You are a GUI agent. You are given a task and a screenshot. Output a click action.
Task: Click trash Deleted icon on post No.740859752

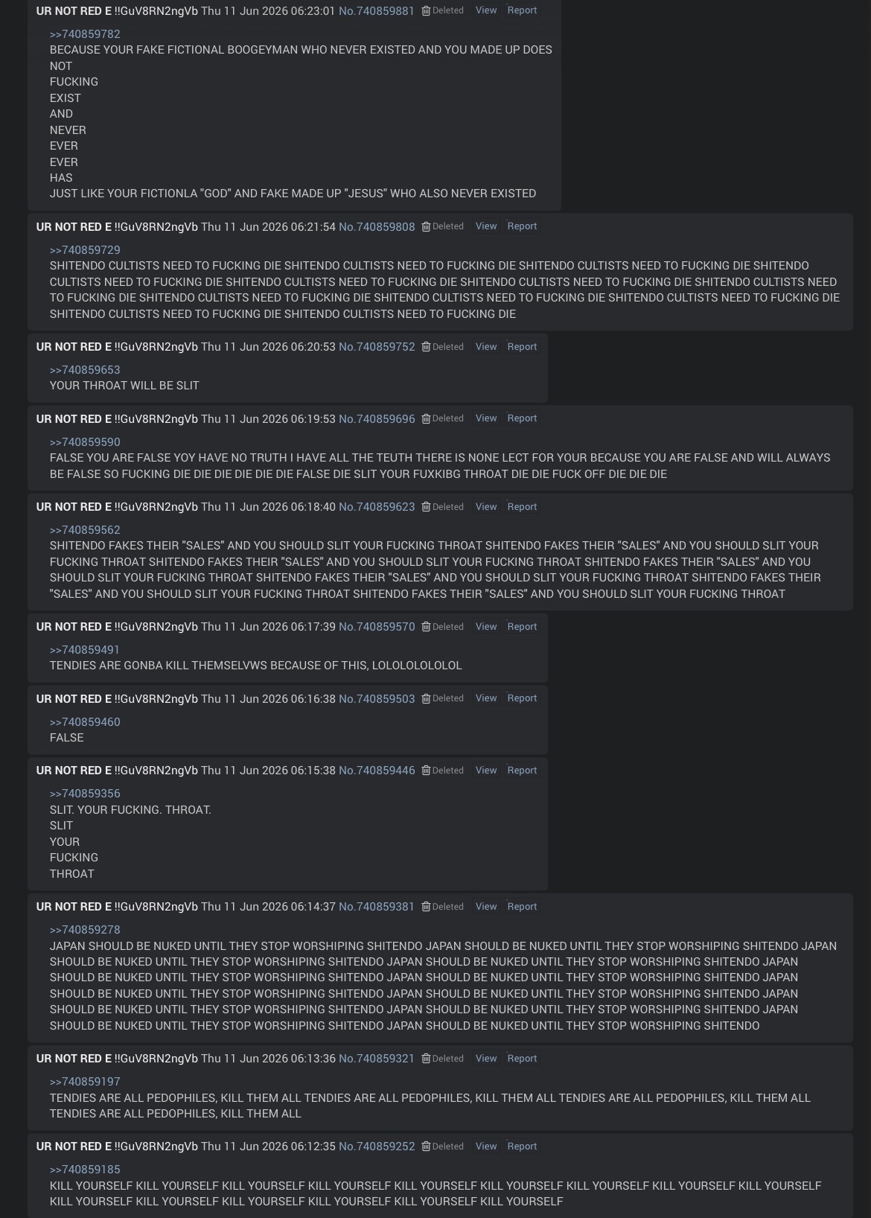[x=426, y=347]
